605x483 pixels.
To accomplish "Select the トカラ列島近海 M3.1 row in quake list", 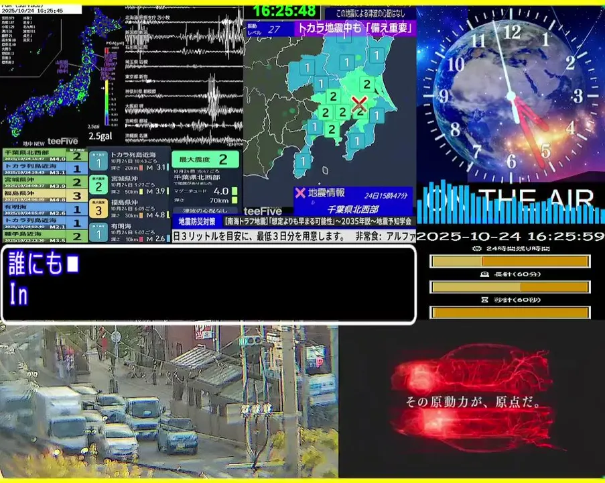I will [45, 168].
